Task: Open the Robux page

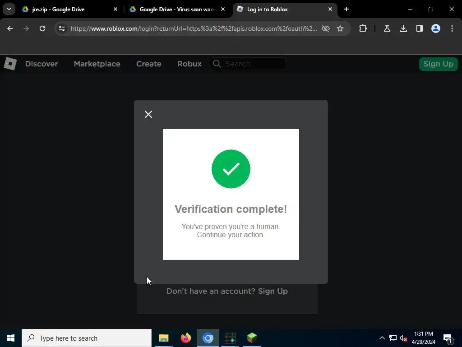Action: (189, 64)
